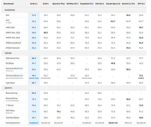Click the Qwen3.6-Plus column header
The image size is (151, 127).
click(59, 4)
